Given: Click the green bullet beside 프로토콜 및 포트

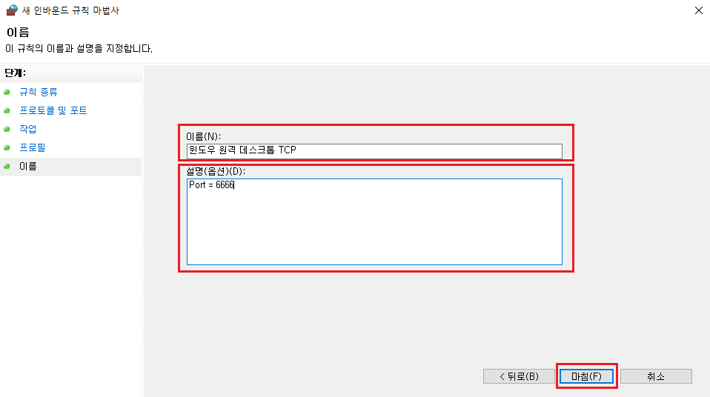Looking at the screenshot, I should [x=7, y=110].
